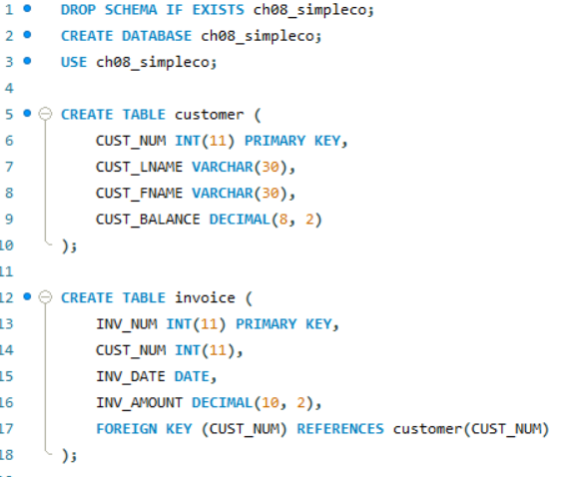The width and height of the screenshot is (564, 477).
Task: Click the REFERENCES keyword on line 17
Action: click(340, 429)
